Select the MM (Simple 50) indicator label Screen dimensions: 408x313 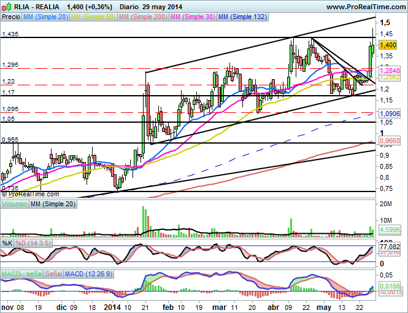[x=94, y=17]
